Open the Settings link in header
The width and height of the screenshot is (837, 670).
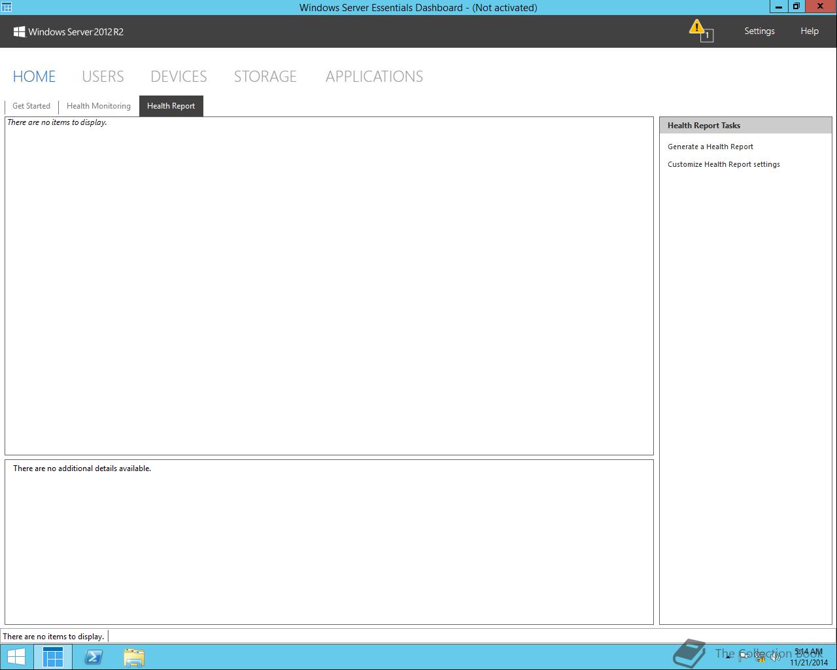(x=759, y=31)
